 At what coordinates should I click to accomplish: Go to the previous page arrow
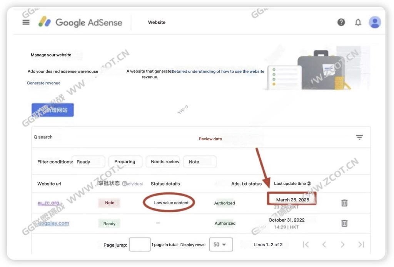pos(324,245)
